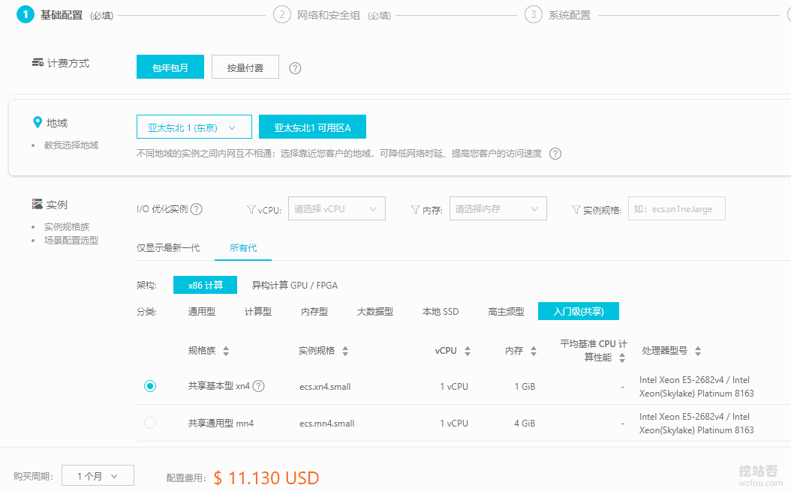Expand the 请选择vCPU dropdown
Image resolution: width=791 pixels, height=491 pixels.
336,208
